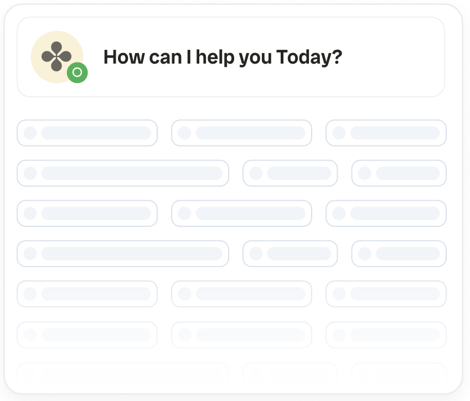
Task: Select the middle small chip in the fourth row
Action: point(290,254)
